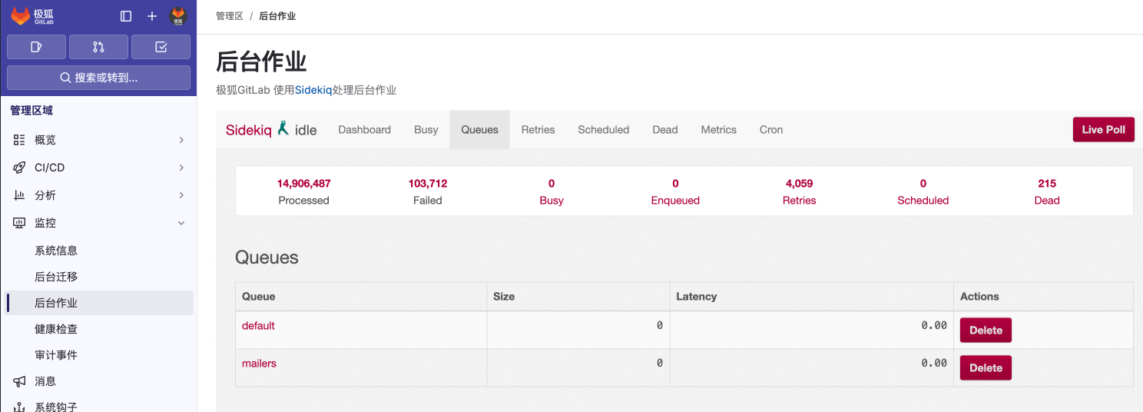Open the default queue link

tap(258, 326)
